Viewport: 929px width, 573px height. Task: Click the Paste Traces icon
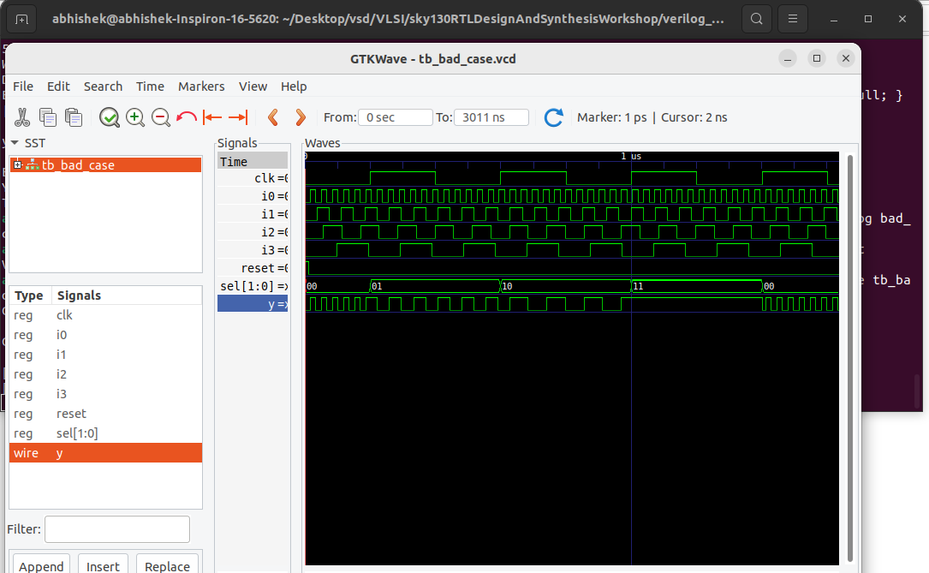[x=74, y=117]
